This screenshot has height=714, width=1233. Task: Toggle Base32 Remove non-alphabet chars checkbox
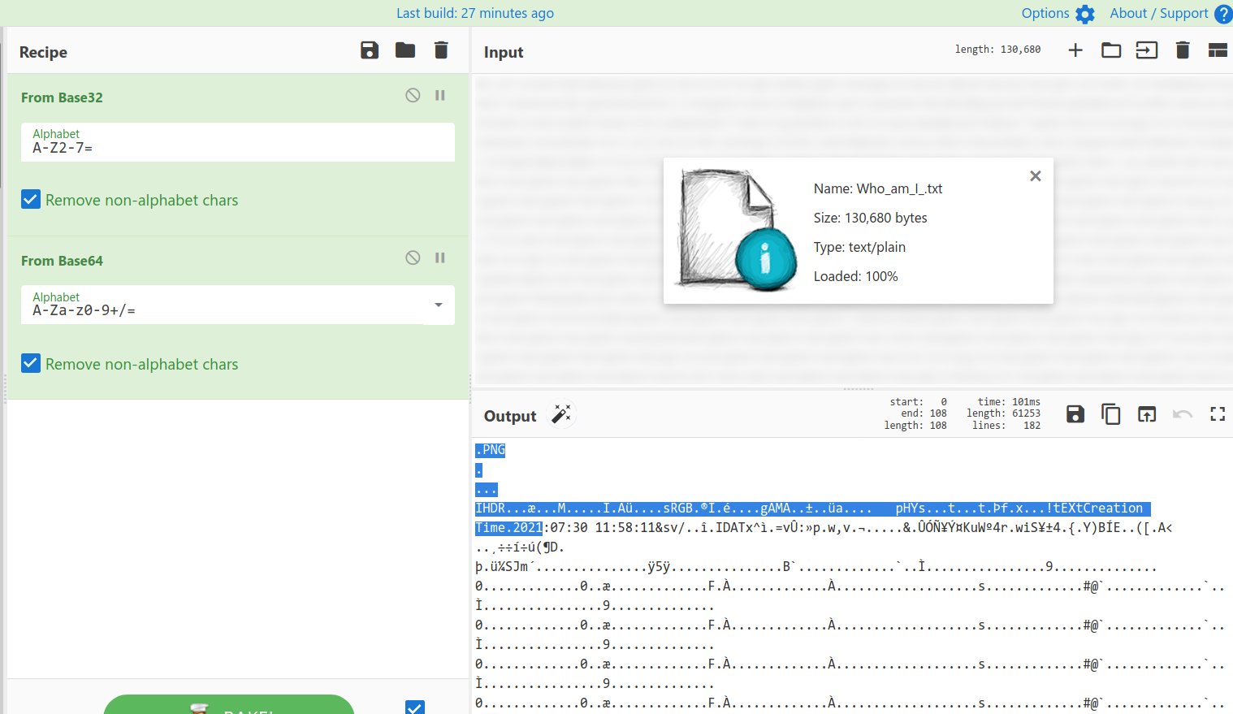click(31, 199)
